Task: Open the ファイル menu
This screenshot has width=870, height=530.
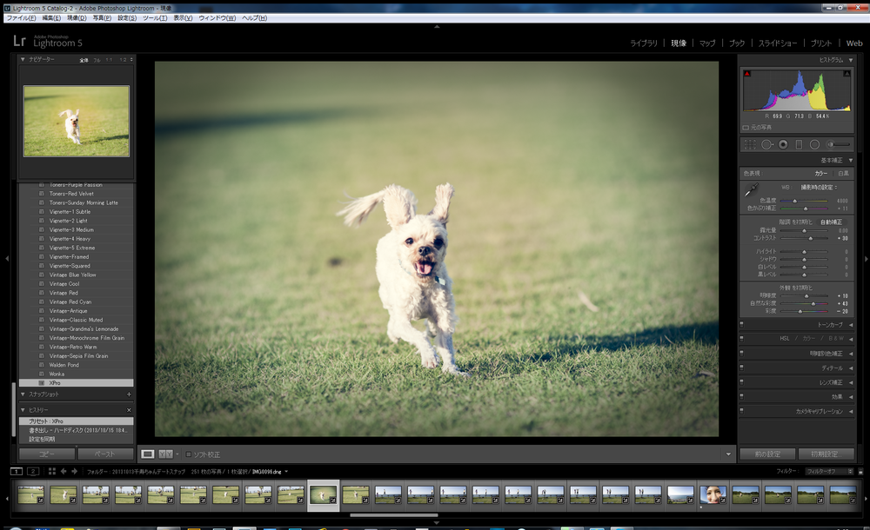Action: click(21, 18)
